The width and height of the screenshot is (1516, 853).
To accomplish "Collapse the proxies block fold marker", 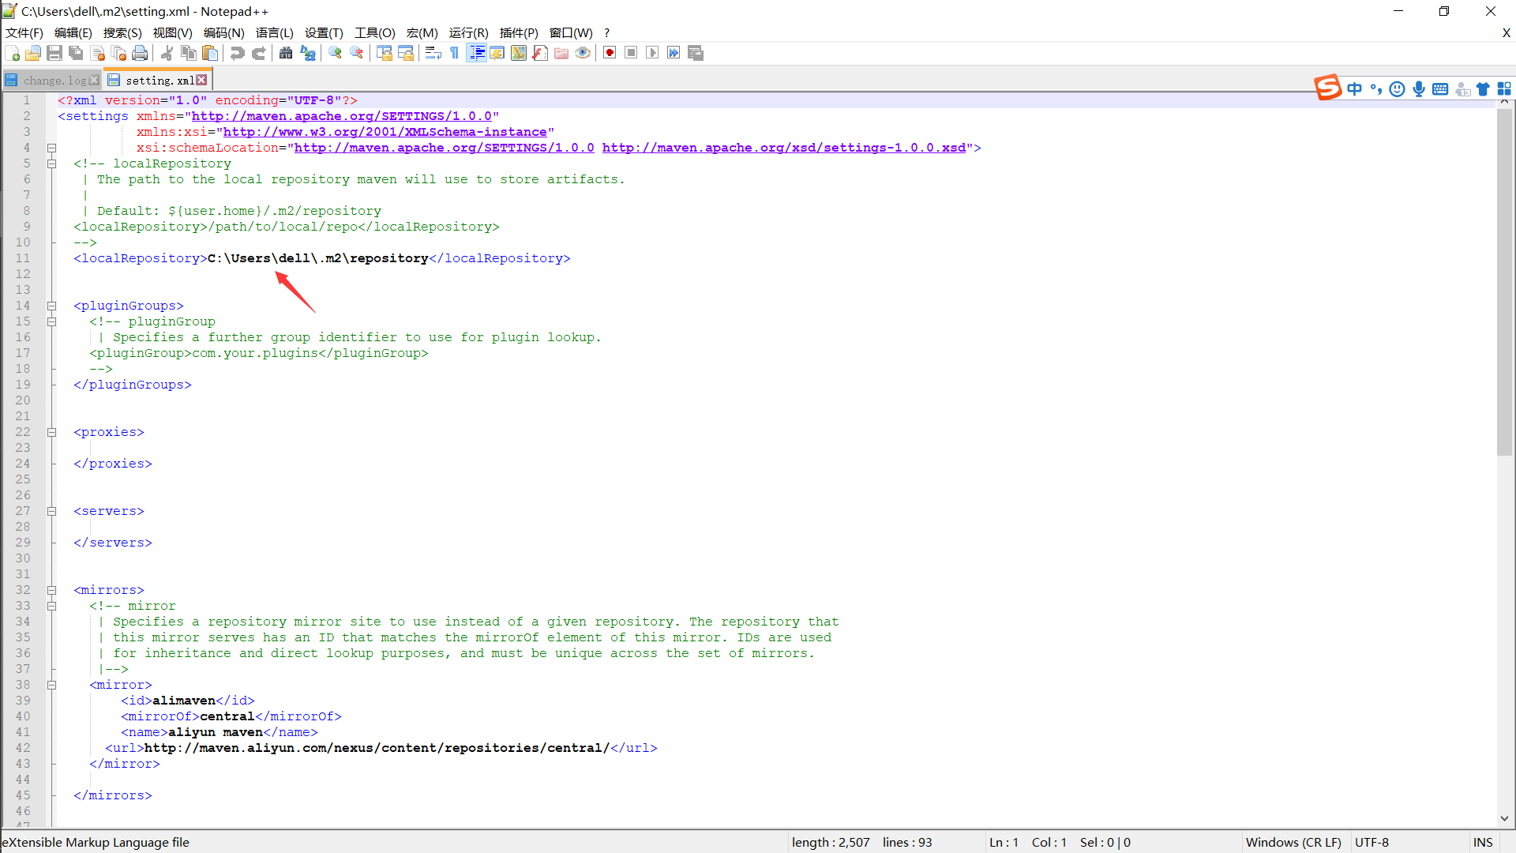I will coord(51,432).
